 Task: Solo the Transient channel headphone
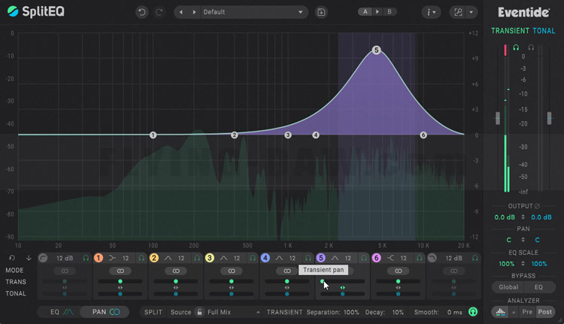516,47
